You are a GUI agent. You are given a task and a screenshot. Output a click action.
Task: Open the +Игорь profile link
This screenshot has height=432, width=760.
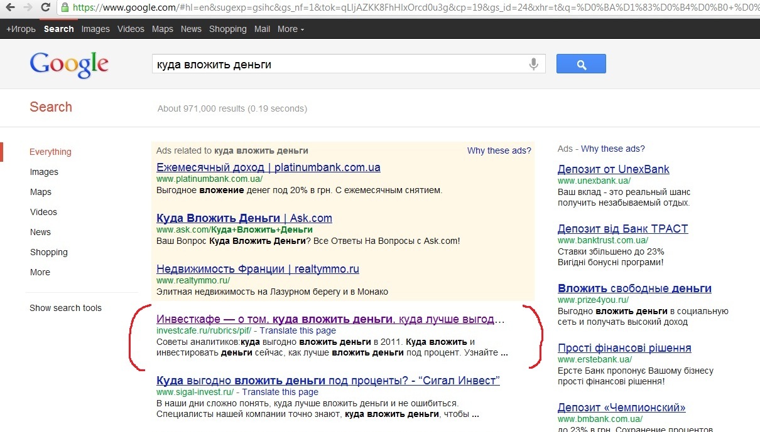pyautogui.click(x=21, y=29)
